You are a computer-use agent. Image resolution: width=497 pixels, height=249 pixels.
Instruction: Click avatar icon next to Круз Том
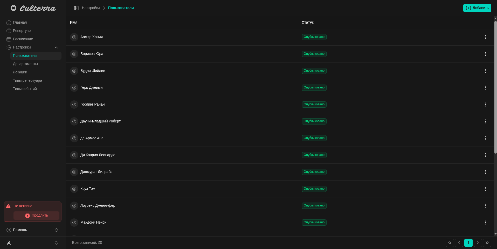coord(74,189)
